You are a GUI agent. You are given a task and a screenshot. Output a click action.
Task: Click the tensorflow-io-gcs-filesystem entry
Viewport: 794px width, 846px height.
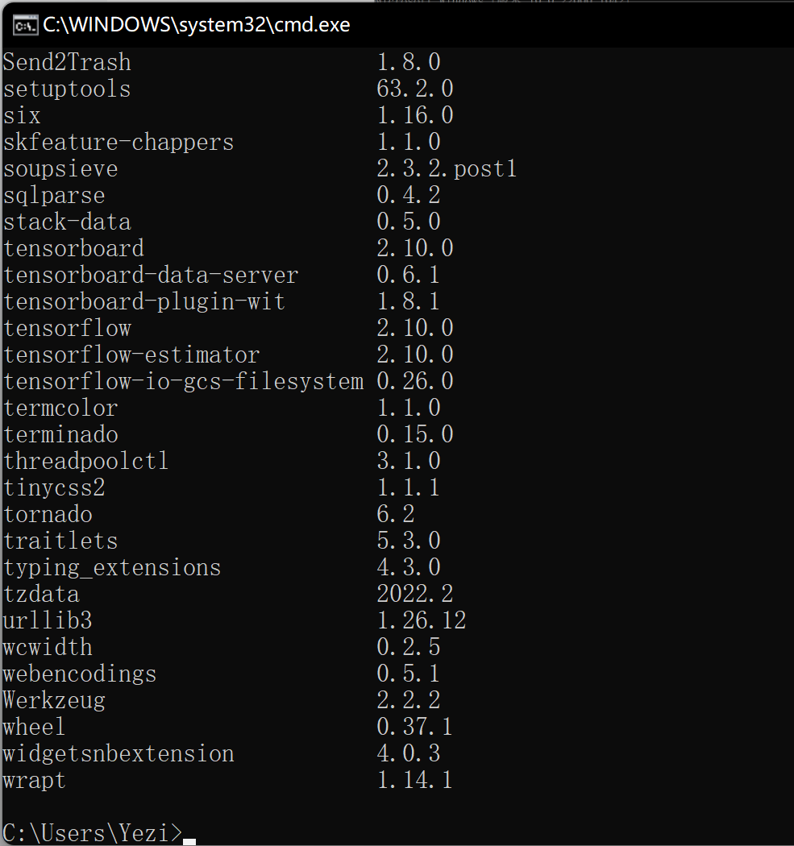coord(228,381)
